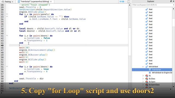Click 'v.CanCollide = true' code line

tap(36, 69)
